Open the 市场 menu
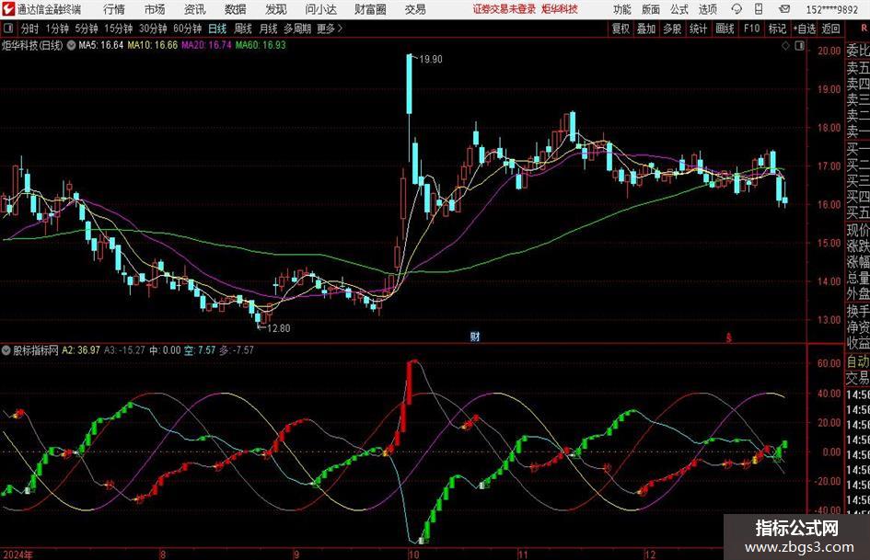Screen dimensions: 870x560 [x=155, y=9]
